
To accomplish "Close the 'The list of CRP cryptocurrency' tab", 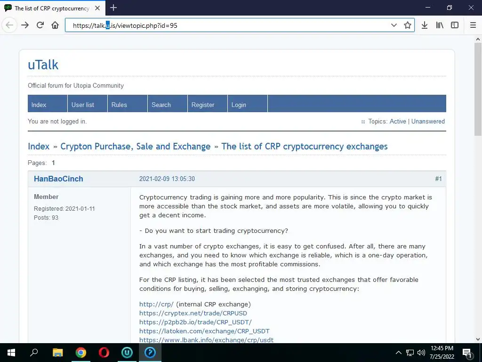I will click(x=97, y=8).
